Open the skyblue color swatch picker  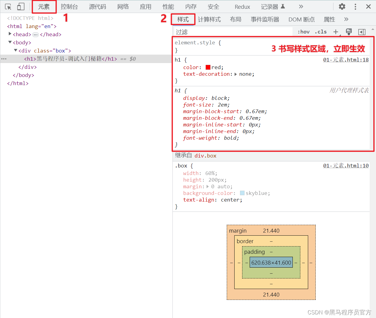tap(242, 193)
